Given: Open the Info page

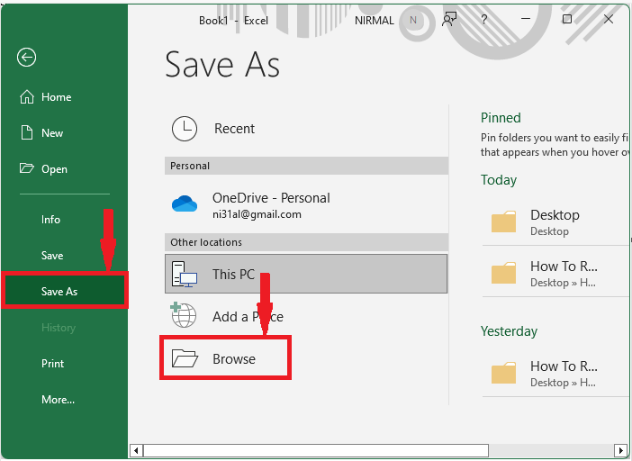Looking at the screenshot, I should coord(50,220).
